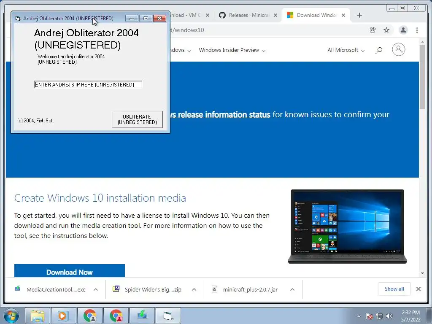Click the "Create Windows 10 installation media" heading

(x=100, y=198)
